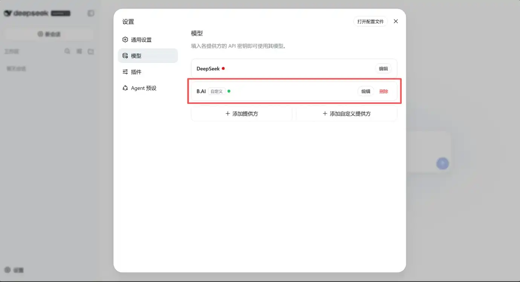This screenshot has width=520, height=282.
Task: Click the 自定义 tag beside B.AI
Action: (217, 91)
